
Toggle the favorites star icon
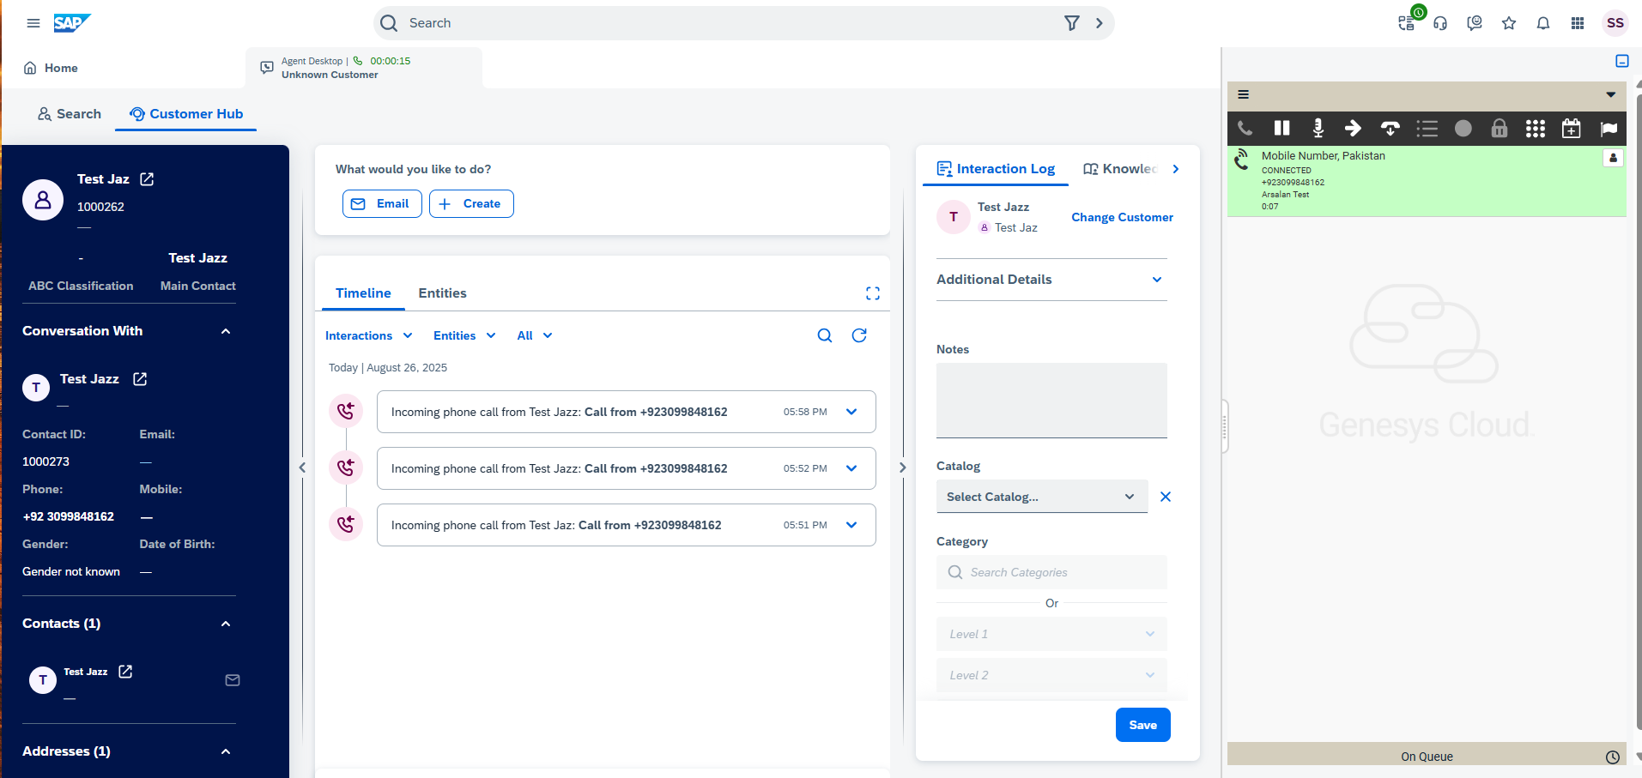1508,23
